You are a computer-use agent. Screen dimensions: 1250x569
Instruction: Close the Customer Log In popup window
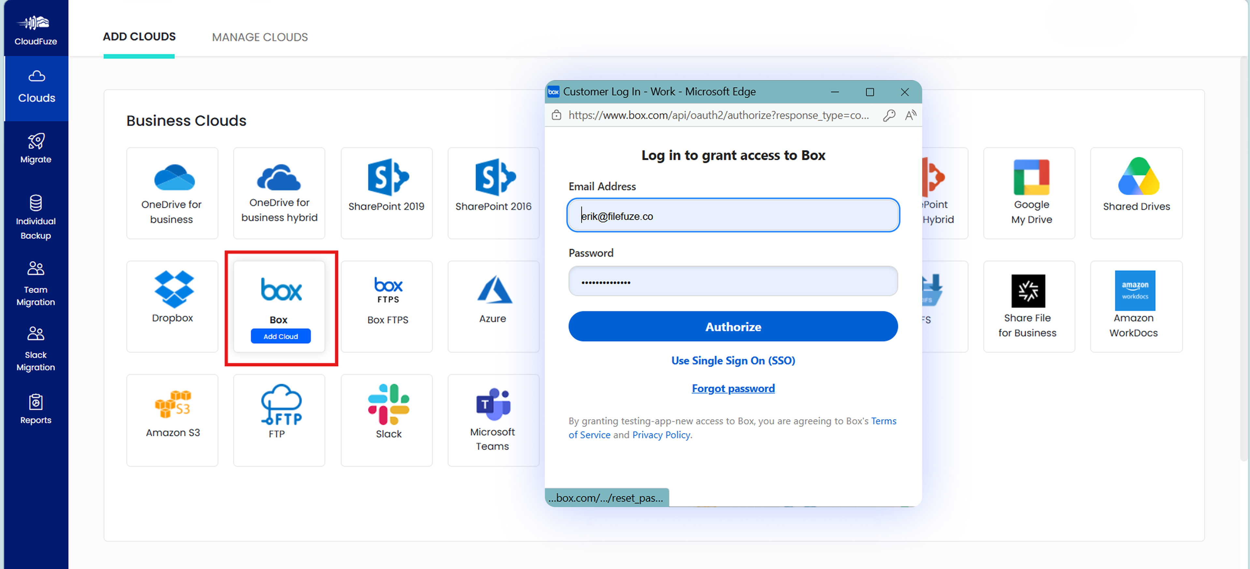[x=905, y=92]
